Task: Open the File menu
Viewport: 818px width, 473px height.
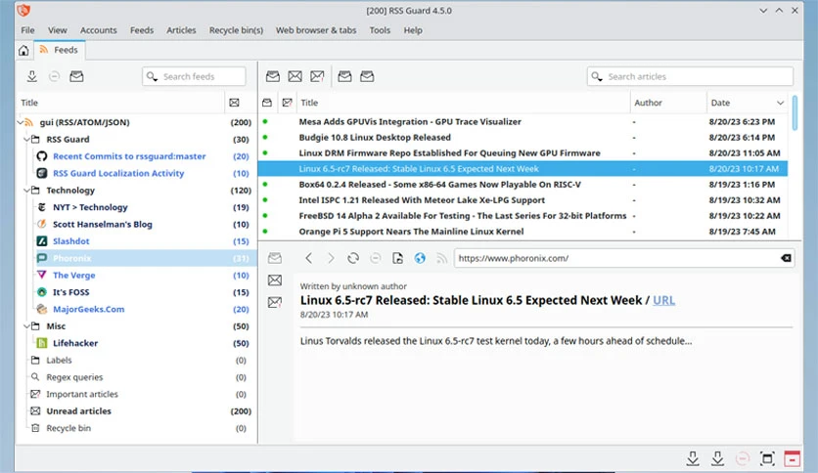Action: tap(27, 30)
